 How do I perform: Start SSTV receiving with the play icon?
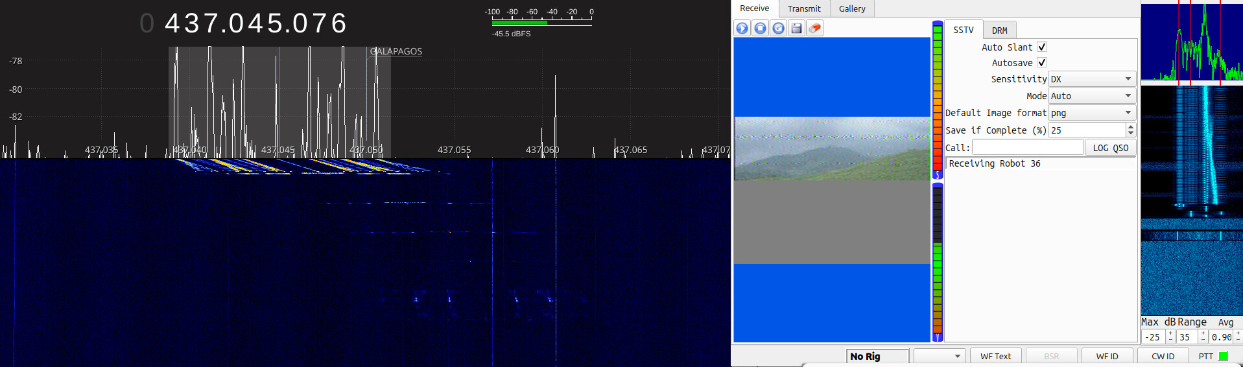click(x=742, y=28)
